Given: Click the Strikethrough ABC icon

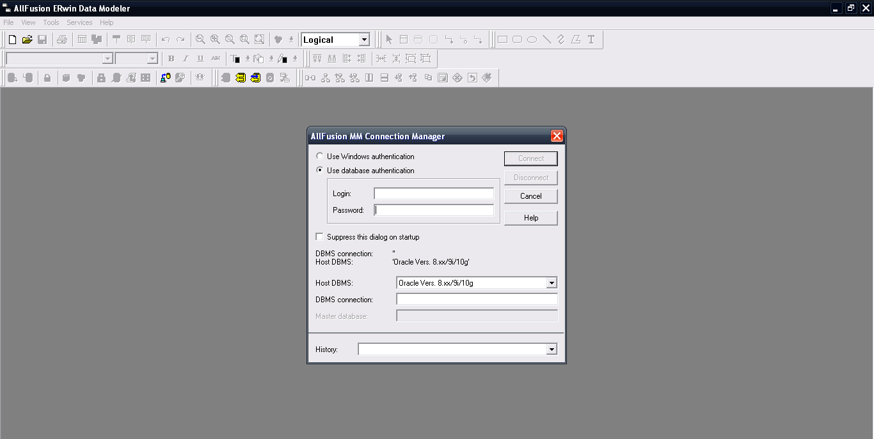Looking at the screenshot, I should (x=216, y=59).
